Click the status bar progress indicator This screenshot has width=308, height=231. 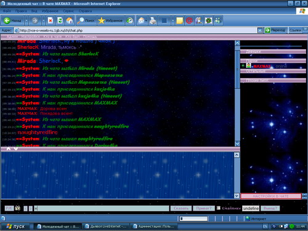(x=193, y=219)
